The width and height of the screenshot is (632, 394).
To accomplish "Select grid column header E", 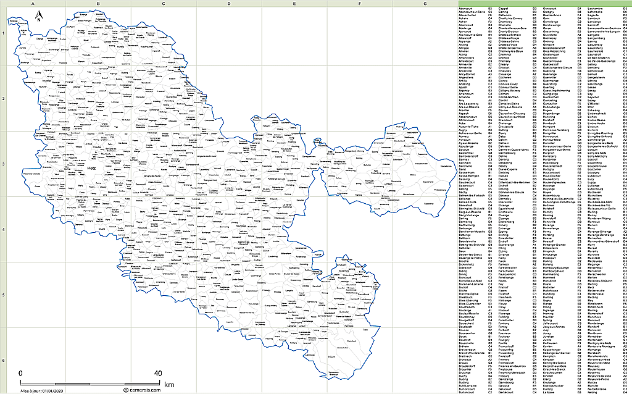I will tap(294, 4).
